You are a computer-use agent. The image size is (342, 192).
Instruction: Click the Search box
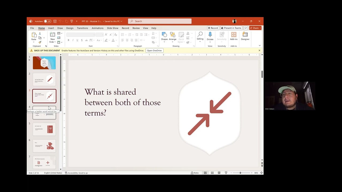pos(160,21)
